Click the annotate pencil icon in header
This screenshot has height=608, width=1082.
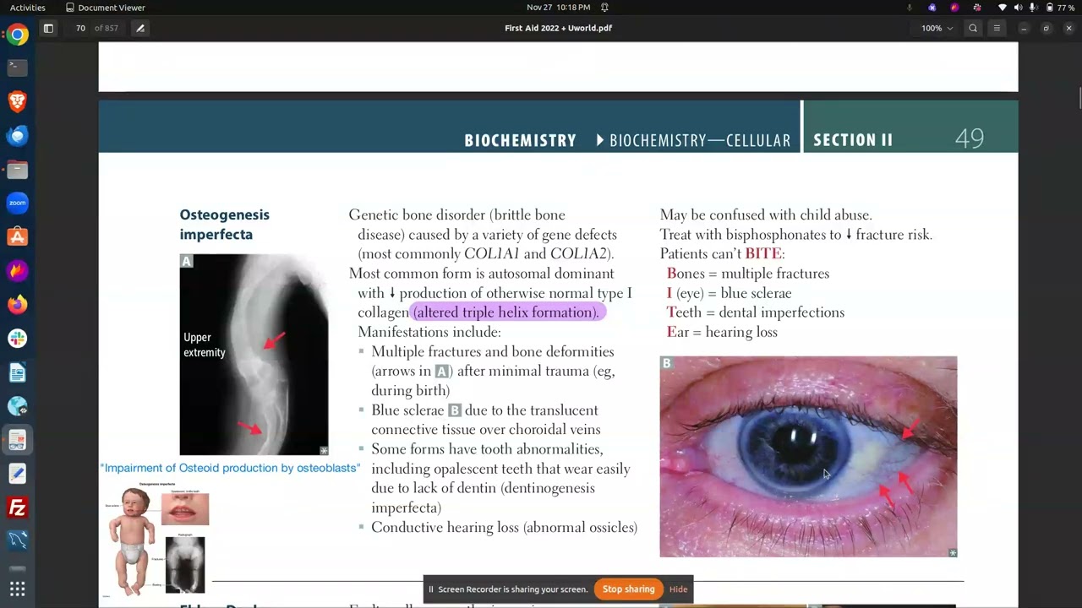140,28
